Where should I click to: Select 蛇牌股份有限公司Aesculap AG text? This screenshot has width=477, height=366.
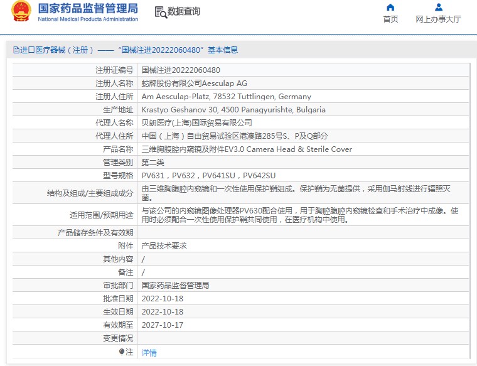pos(194,83)
